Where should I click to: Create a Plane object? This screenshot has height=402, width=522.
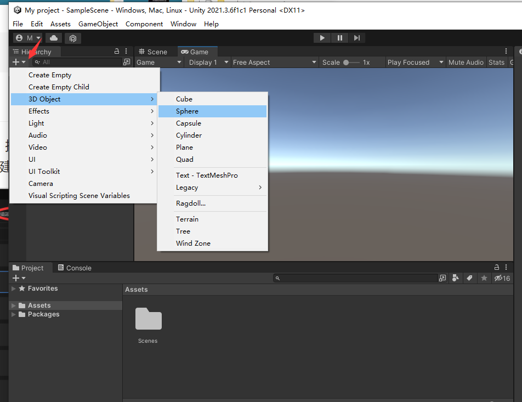point(212,147)
